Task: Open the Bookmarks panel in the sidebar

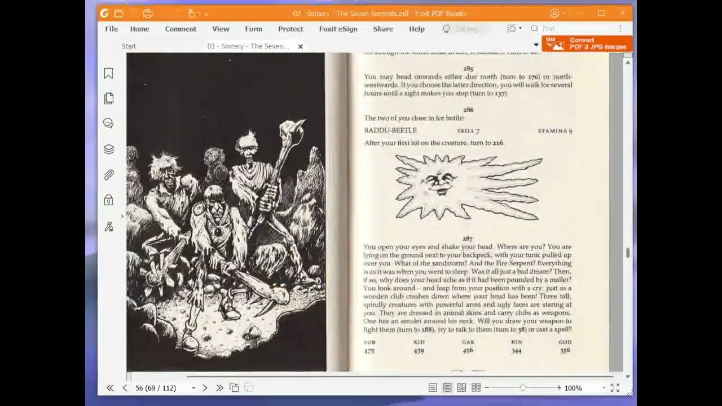Action: pos(109,73)
